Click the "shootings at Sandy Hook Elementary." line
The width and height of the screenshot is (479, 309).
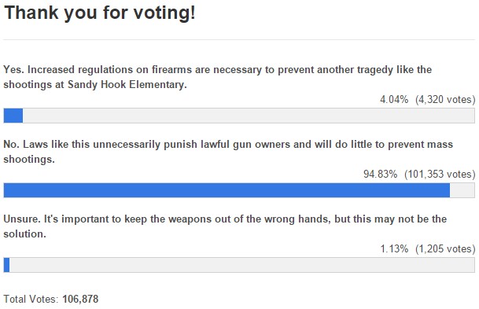coord(95,85)
